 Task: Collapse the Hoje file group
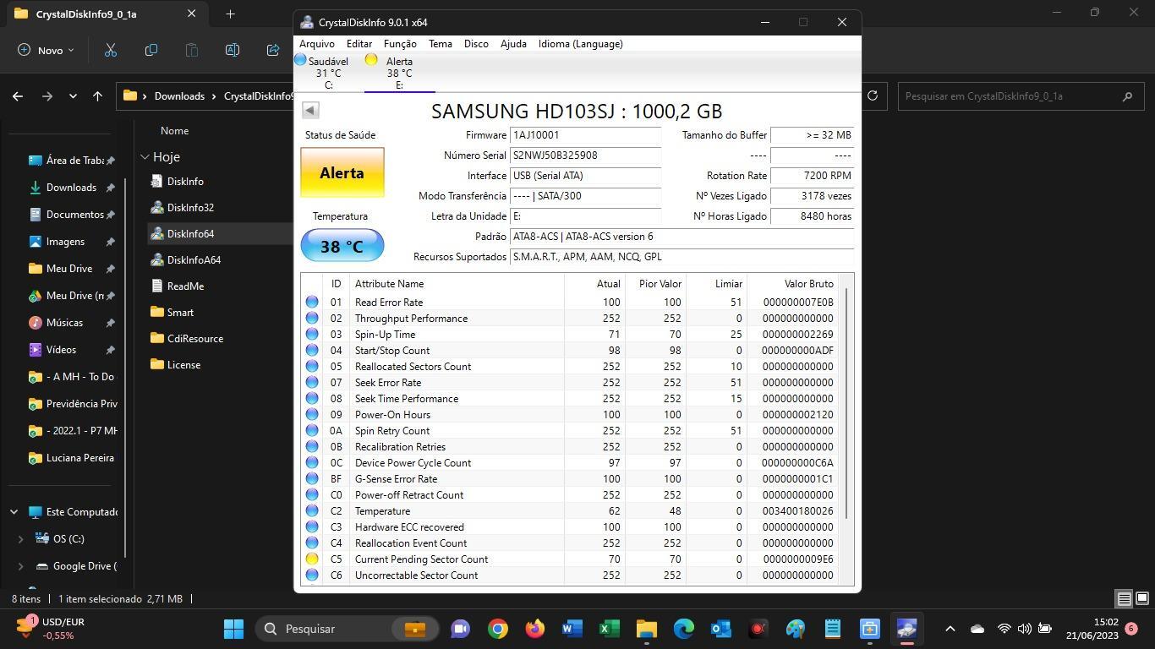click(145, 157)
